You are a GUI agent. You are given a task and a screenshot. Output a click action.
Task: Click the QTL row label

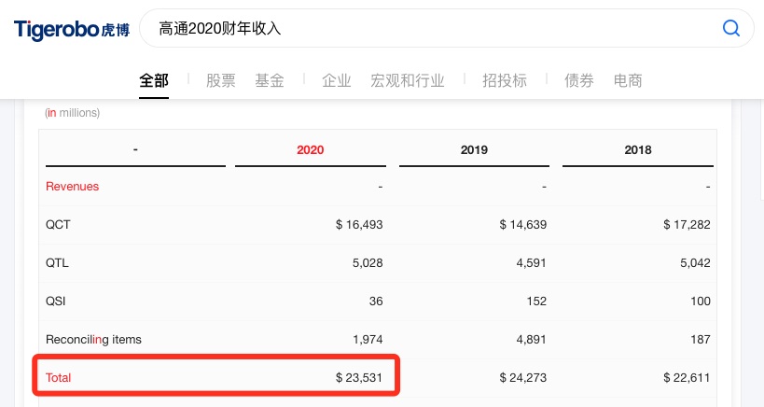pos(57,262)
